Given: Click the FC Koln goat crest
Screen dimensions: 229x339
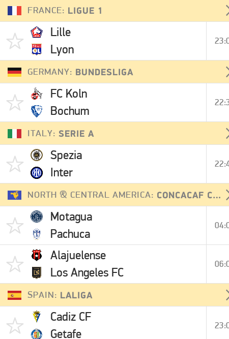Looking at the screenshot, I should (37, 94).
